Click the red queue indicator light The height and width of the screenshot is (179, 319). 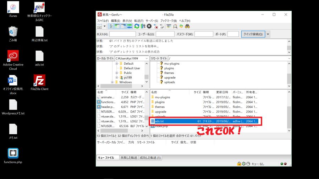click(285, 163)
